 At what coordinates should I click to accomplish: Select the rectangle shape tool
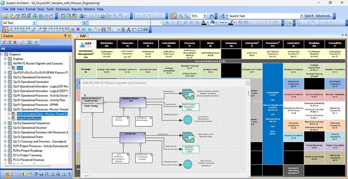[x=140, y=29]
